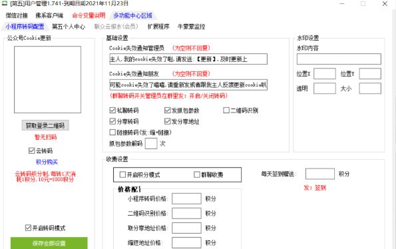
Task: Click the 位置X input field
Action: pyautogui.click(x=325, y=74)
